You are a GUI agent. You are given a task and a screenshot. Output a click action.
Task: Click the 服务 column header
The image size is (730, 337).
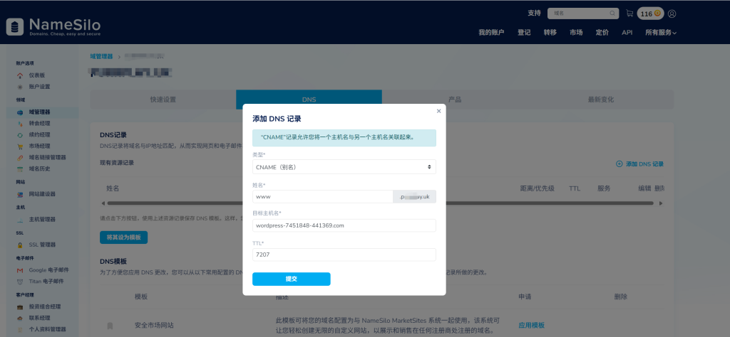604,188
